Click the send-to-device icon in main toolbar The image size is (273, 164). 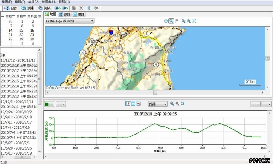click(x=57, y=8)
